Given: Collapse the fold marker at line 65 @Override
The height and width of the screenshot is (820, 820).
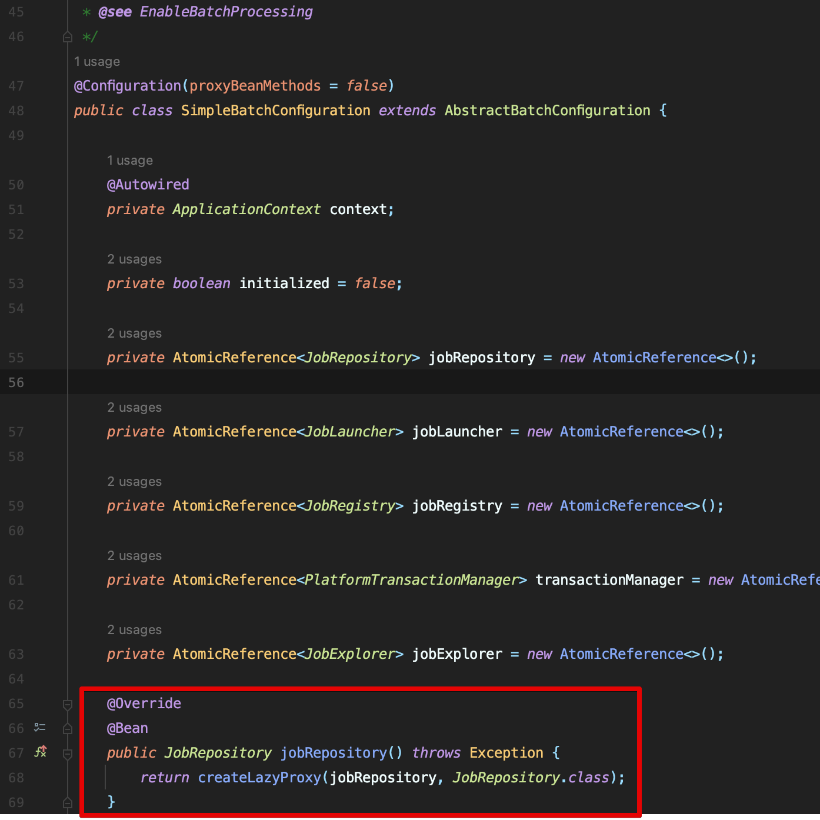Looking at the screenshot, I should pyautogui.click(x=68, y=704).
